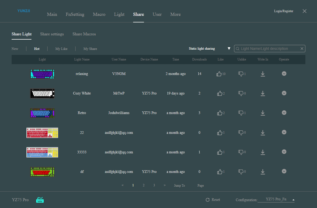
Task: Show the My Share list
Action: pyautogui.click(x=90, y=49)
